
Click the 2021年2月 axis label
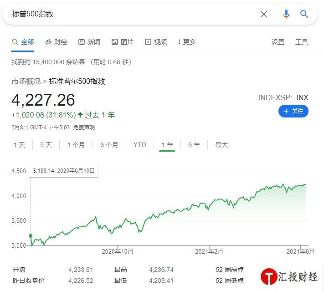pos(209,251)
